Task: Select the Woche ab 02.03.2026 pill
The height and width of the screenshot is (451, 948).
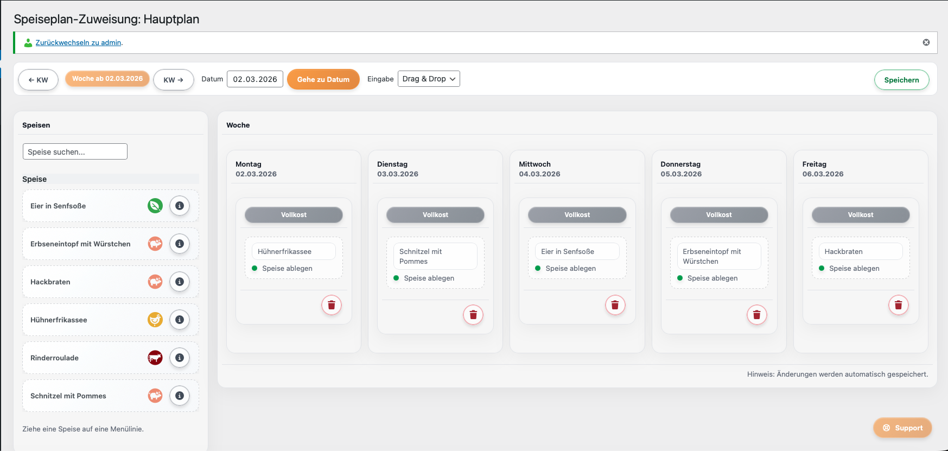Action: coord(107,79)
